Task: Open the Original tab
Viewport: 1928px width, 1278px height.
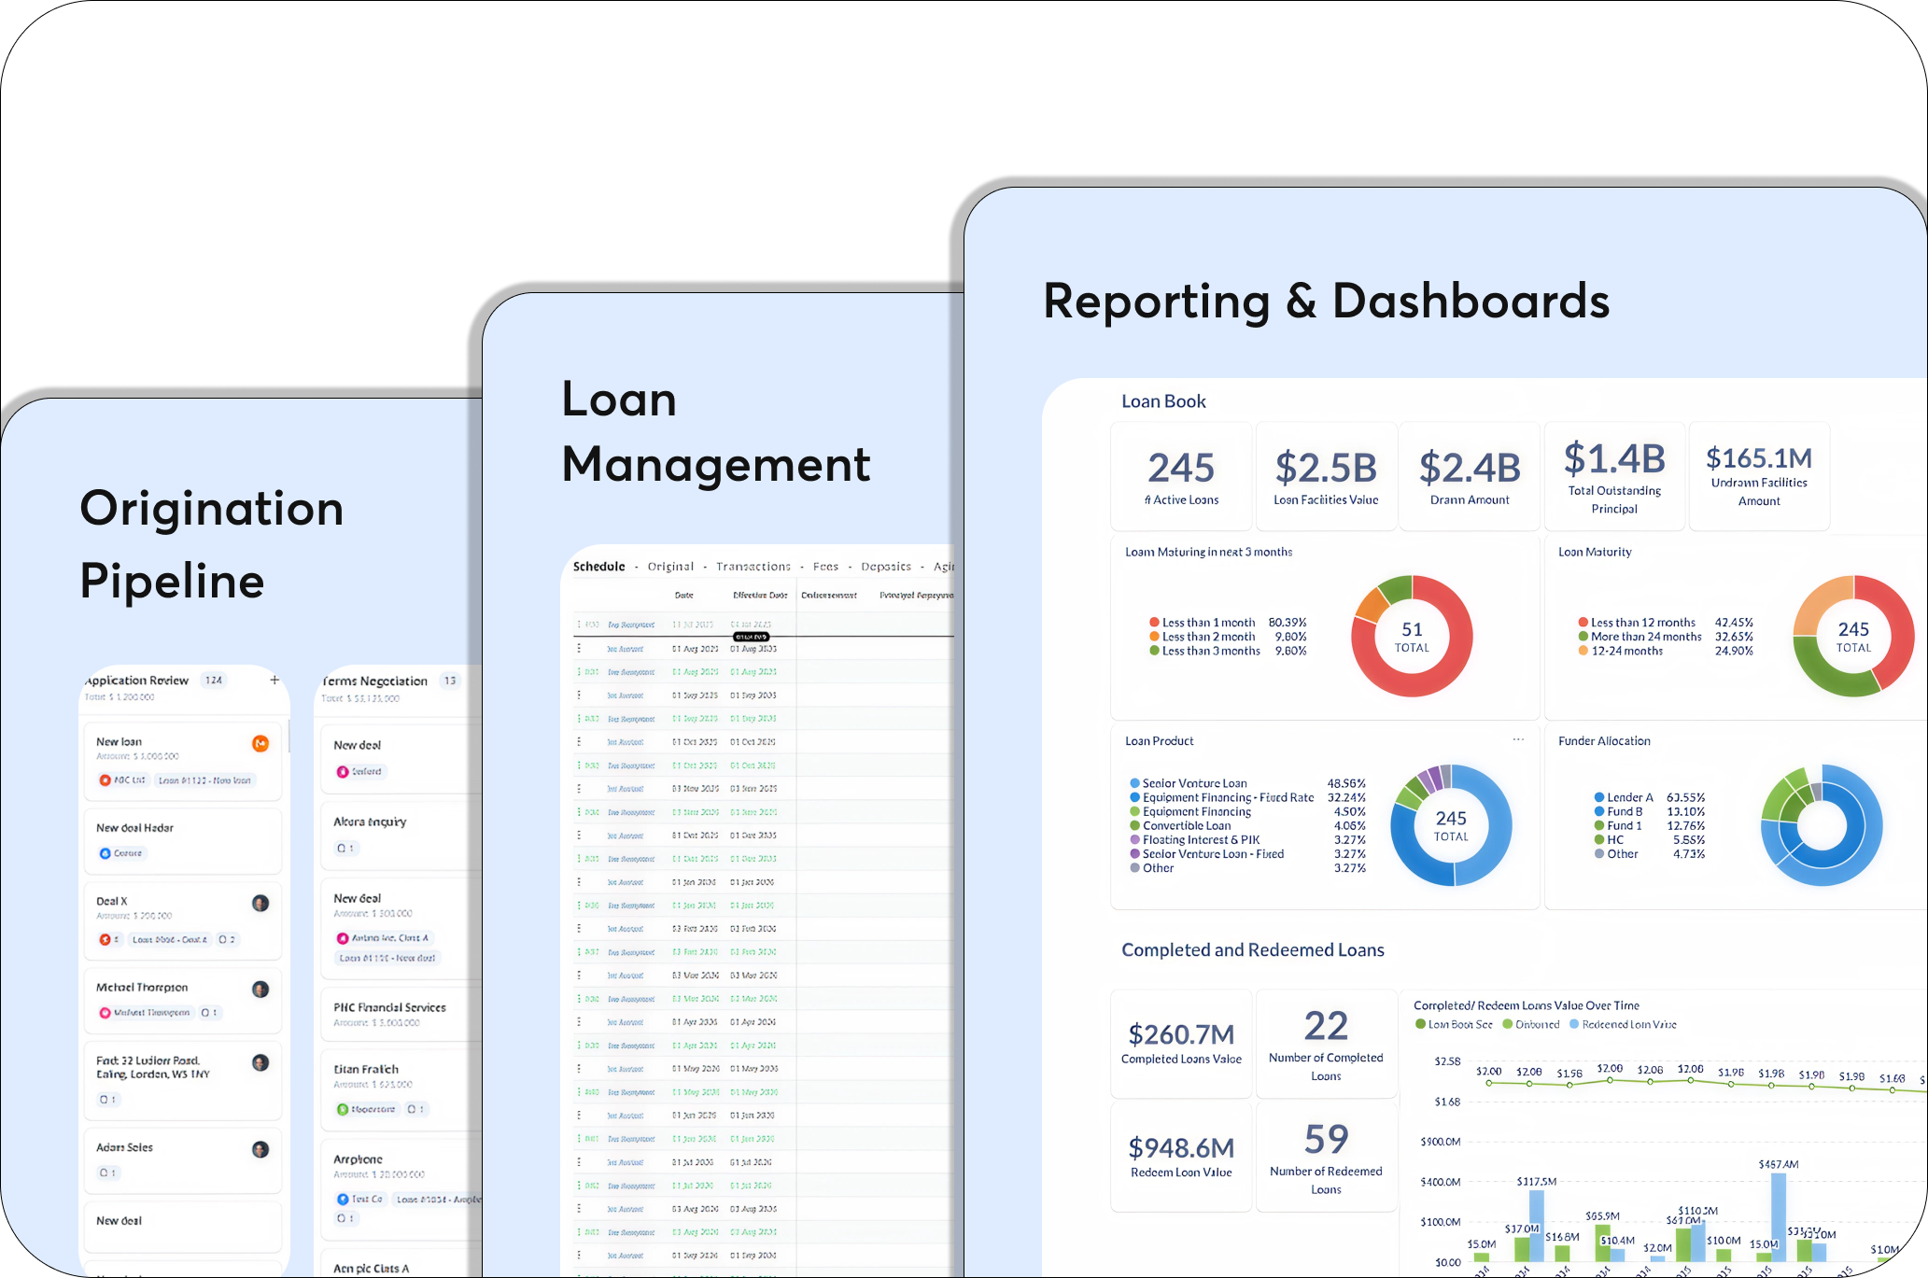Action: [671, 566]
